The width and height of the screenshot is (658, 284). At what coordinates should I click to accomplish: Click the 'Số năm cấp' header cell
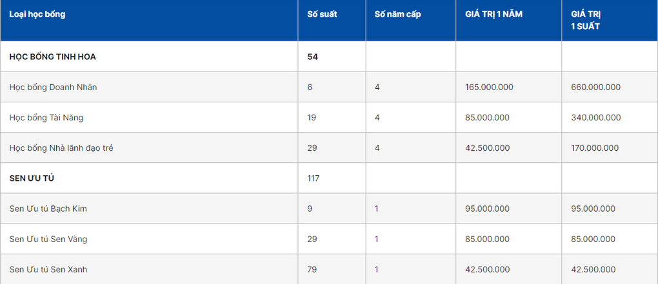(398, 14)
